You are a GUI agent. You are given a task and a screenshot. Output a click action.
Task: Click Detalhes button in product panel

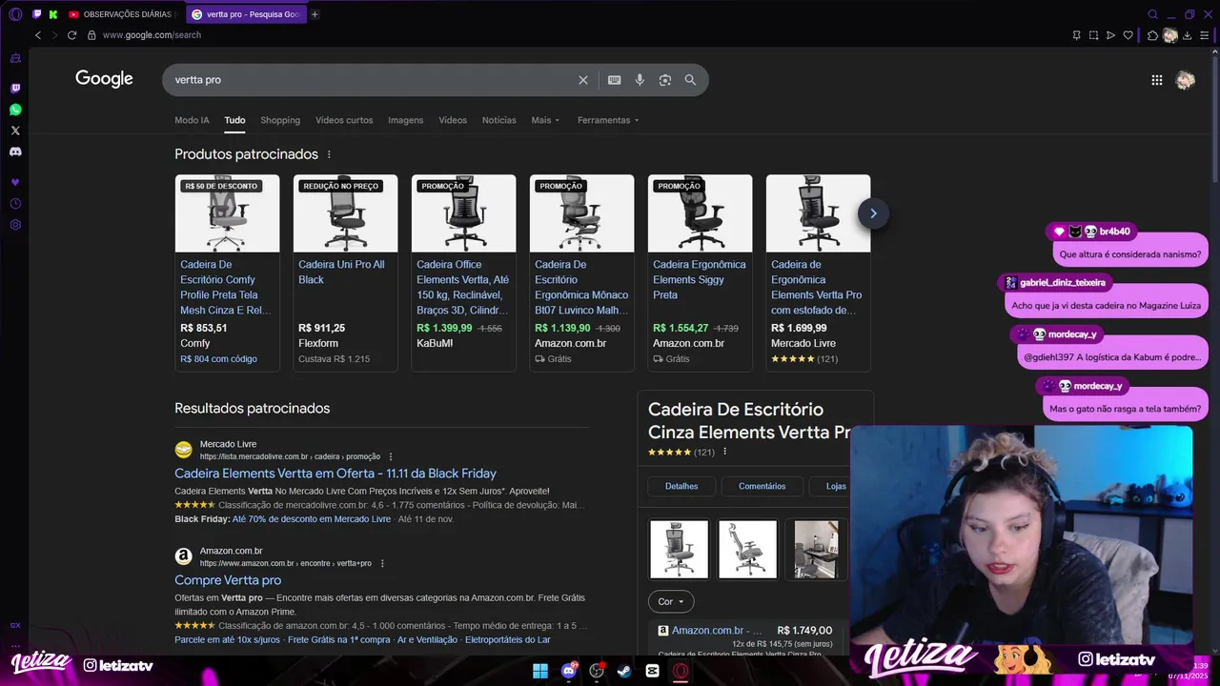681,486
